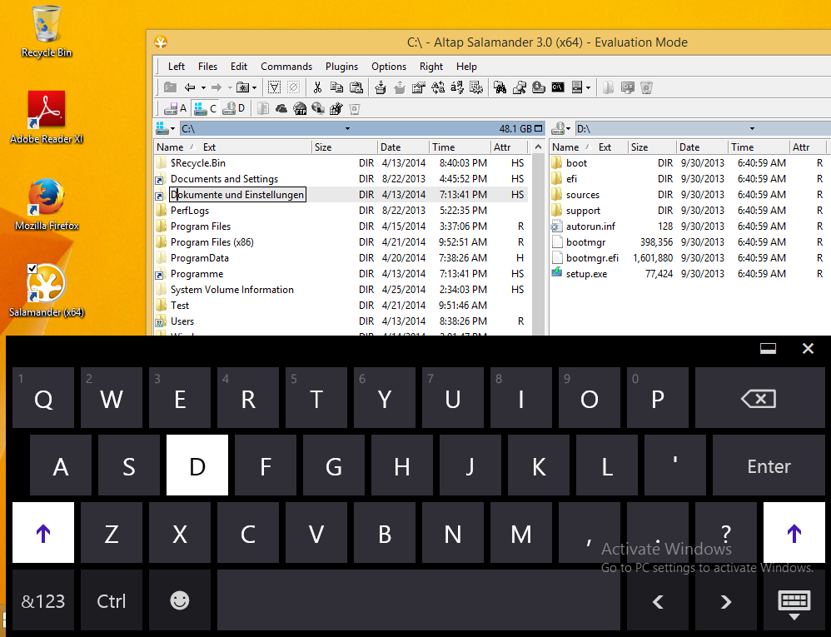Switch to drive D button in drive bar
Screen dimensions: 831x637
[x=236, y=108]
